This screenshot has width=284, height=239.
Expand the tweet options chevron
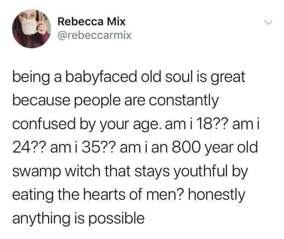(x=268, y=23)
